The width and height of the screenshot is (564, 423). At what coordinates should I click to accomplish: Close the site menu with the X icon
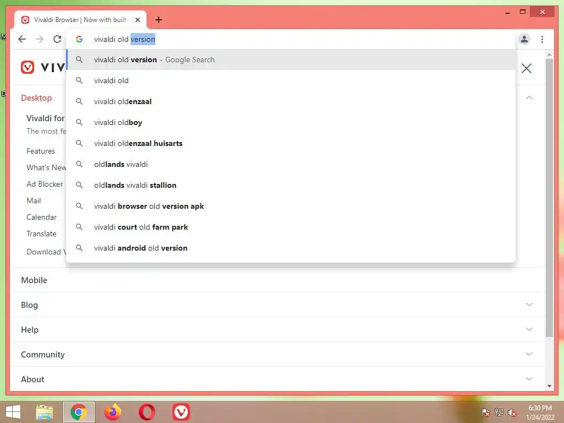(526, 68)
